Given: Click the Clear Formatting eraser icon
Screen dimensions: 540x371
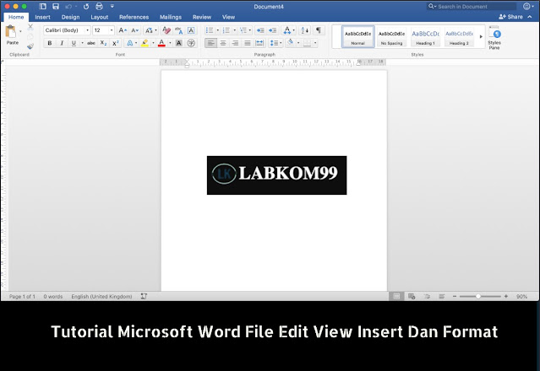Looking at the screenshot, I should [166, 30].
